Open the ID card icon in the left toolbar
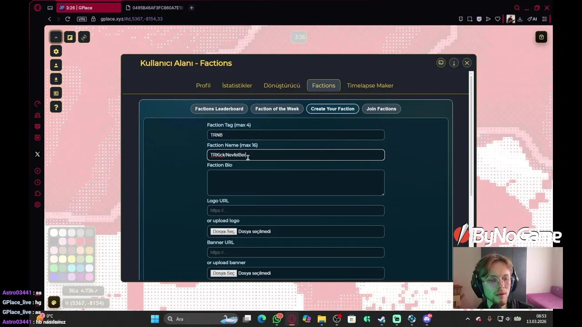The width and height of the screenshot is (582, 327). pyautogui.click(x=56, y=93)
